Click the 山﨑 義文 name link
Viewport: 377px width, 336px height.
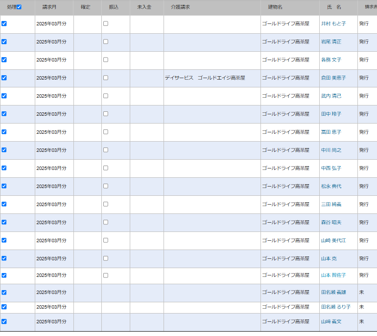click(331, 321)
